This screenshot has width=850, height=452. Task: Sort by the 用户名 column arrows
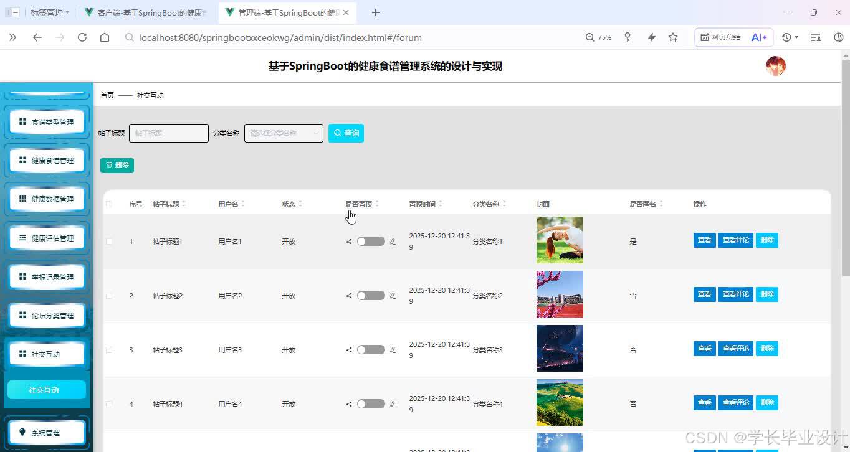[x=243, y=204]
